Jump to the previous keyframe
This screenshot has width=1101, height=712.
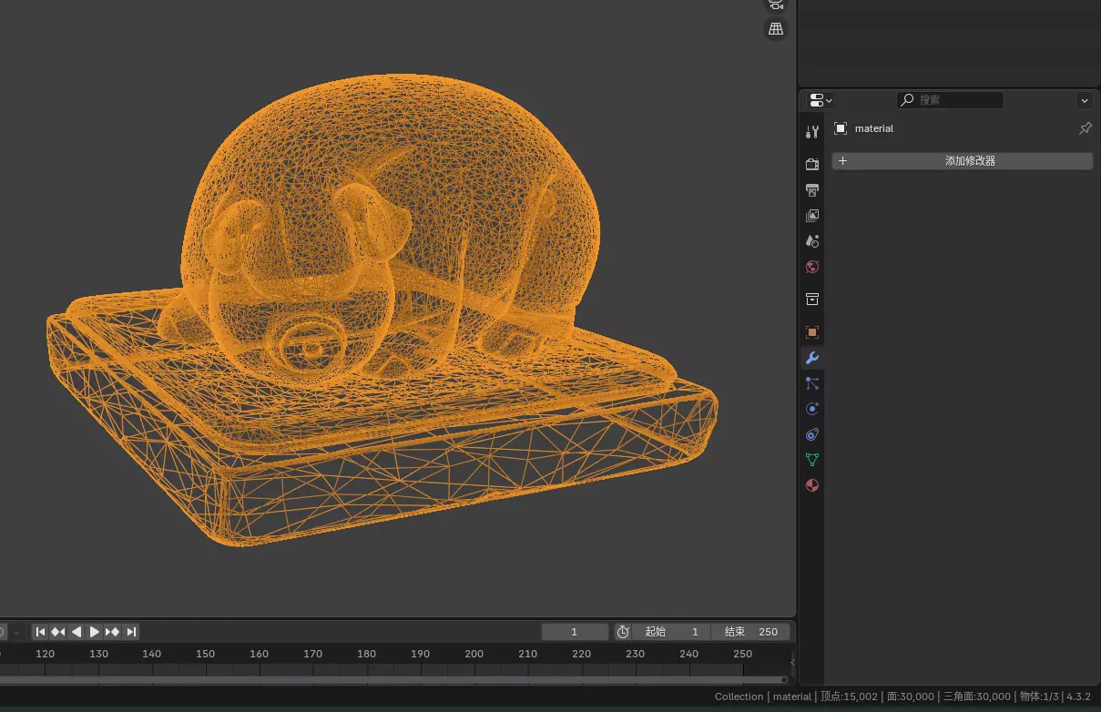pyautogui.click(x=58, y=632)
